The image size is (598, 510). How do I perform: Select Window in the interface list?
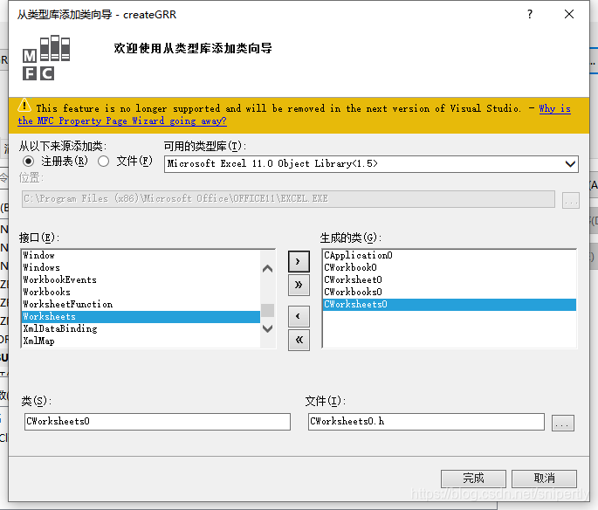tap(141, 255)
